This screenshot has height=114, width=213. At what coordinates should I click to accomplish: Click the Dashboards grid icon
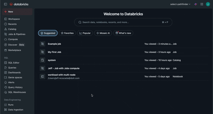click(x=6, y=73)
